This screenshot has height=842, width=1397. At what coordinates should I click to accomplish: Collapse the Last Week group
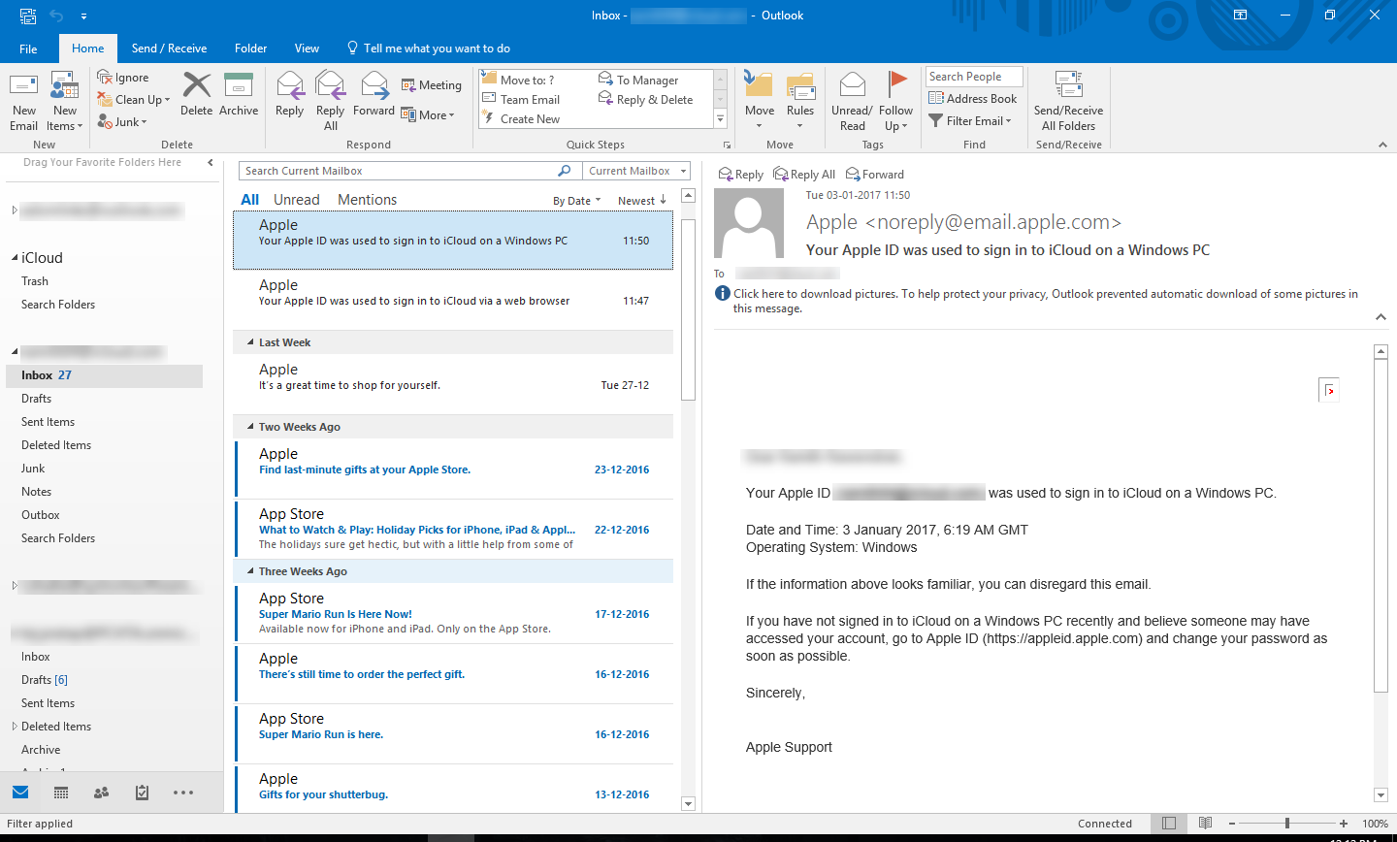click(x=250, y=342)
